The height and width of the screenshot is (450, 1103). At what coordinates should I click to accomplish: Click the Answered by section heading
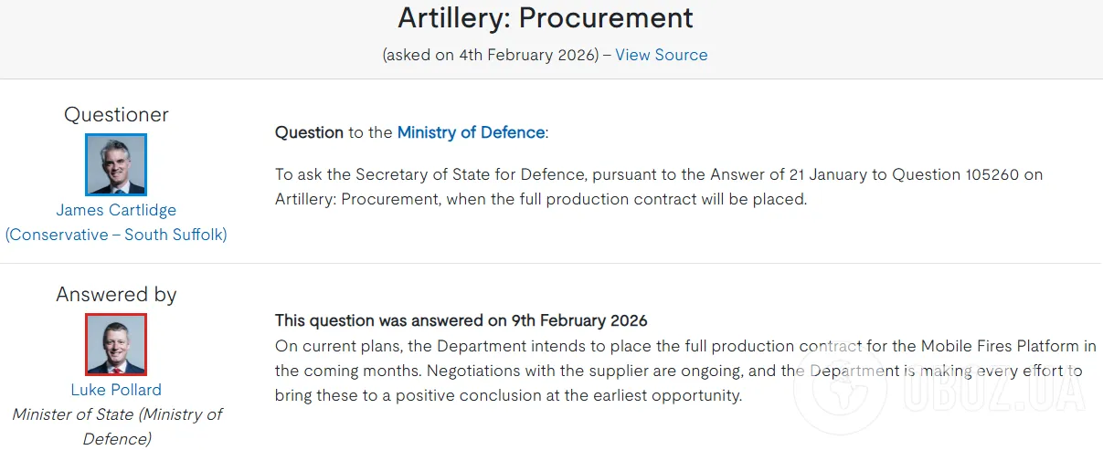pyautogui.click(x=116, y=295)
